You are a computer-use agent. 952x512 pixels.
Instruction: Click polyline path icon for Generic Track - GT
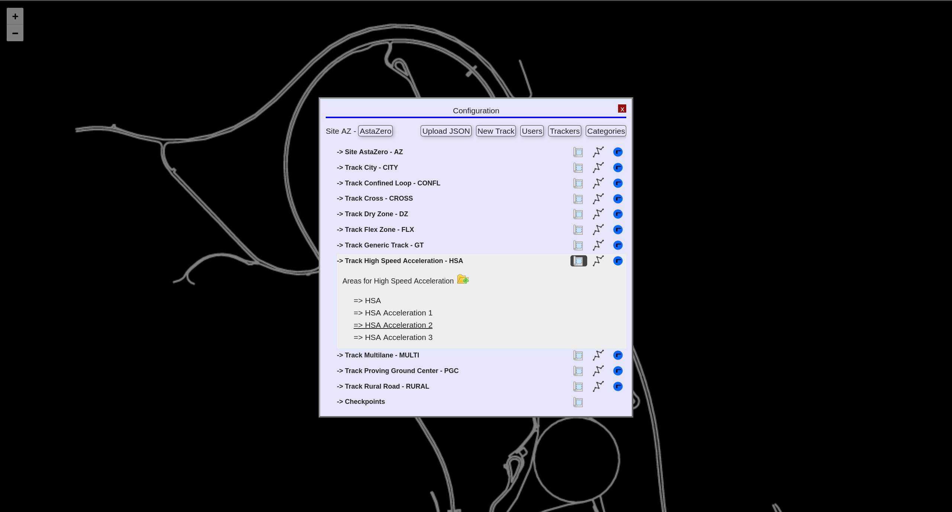tap(598, 245)
